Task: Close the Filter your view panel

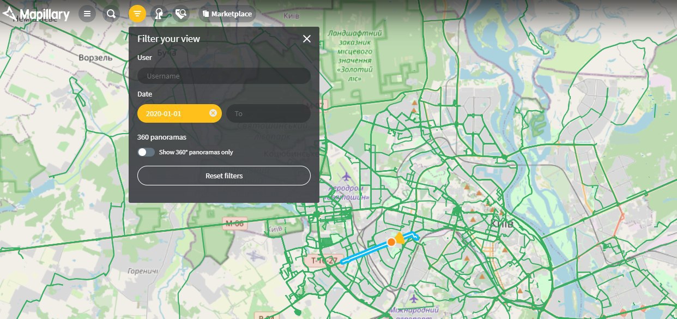Action: tap(307, 39)
